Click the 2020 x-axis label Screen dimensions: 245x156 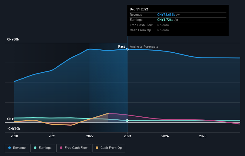click(x=14, y=136)
